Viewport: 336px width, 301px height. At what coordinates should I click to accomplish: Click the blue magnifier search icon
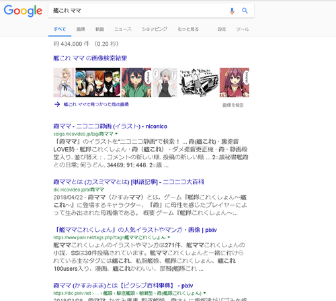point(245,11)
